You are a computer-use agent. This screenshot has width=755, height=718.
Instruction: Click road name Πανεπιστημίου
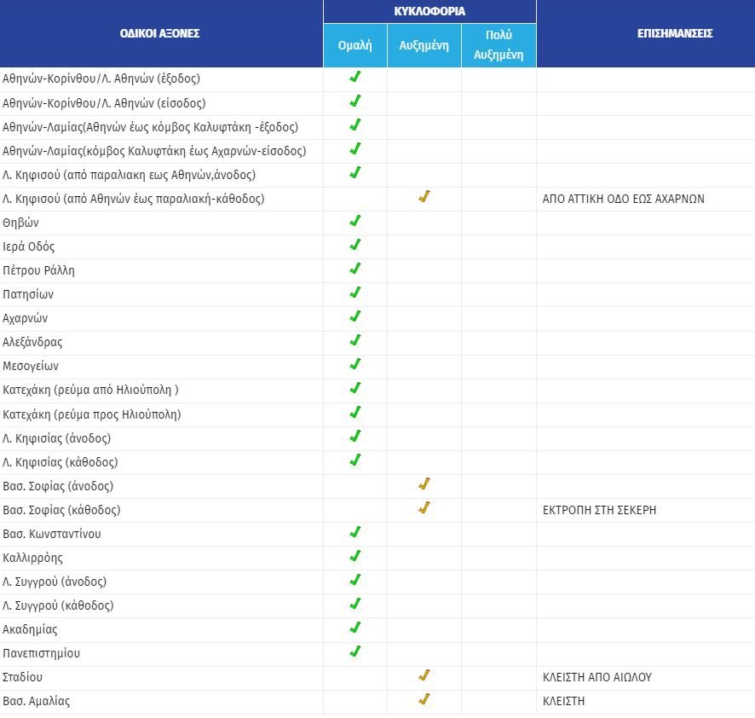pyautogui.click(x=42, y=653)
